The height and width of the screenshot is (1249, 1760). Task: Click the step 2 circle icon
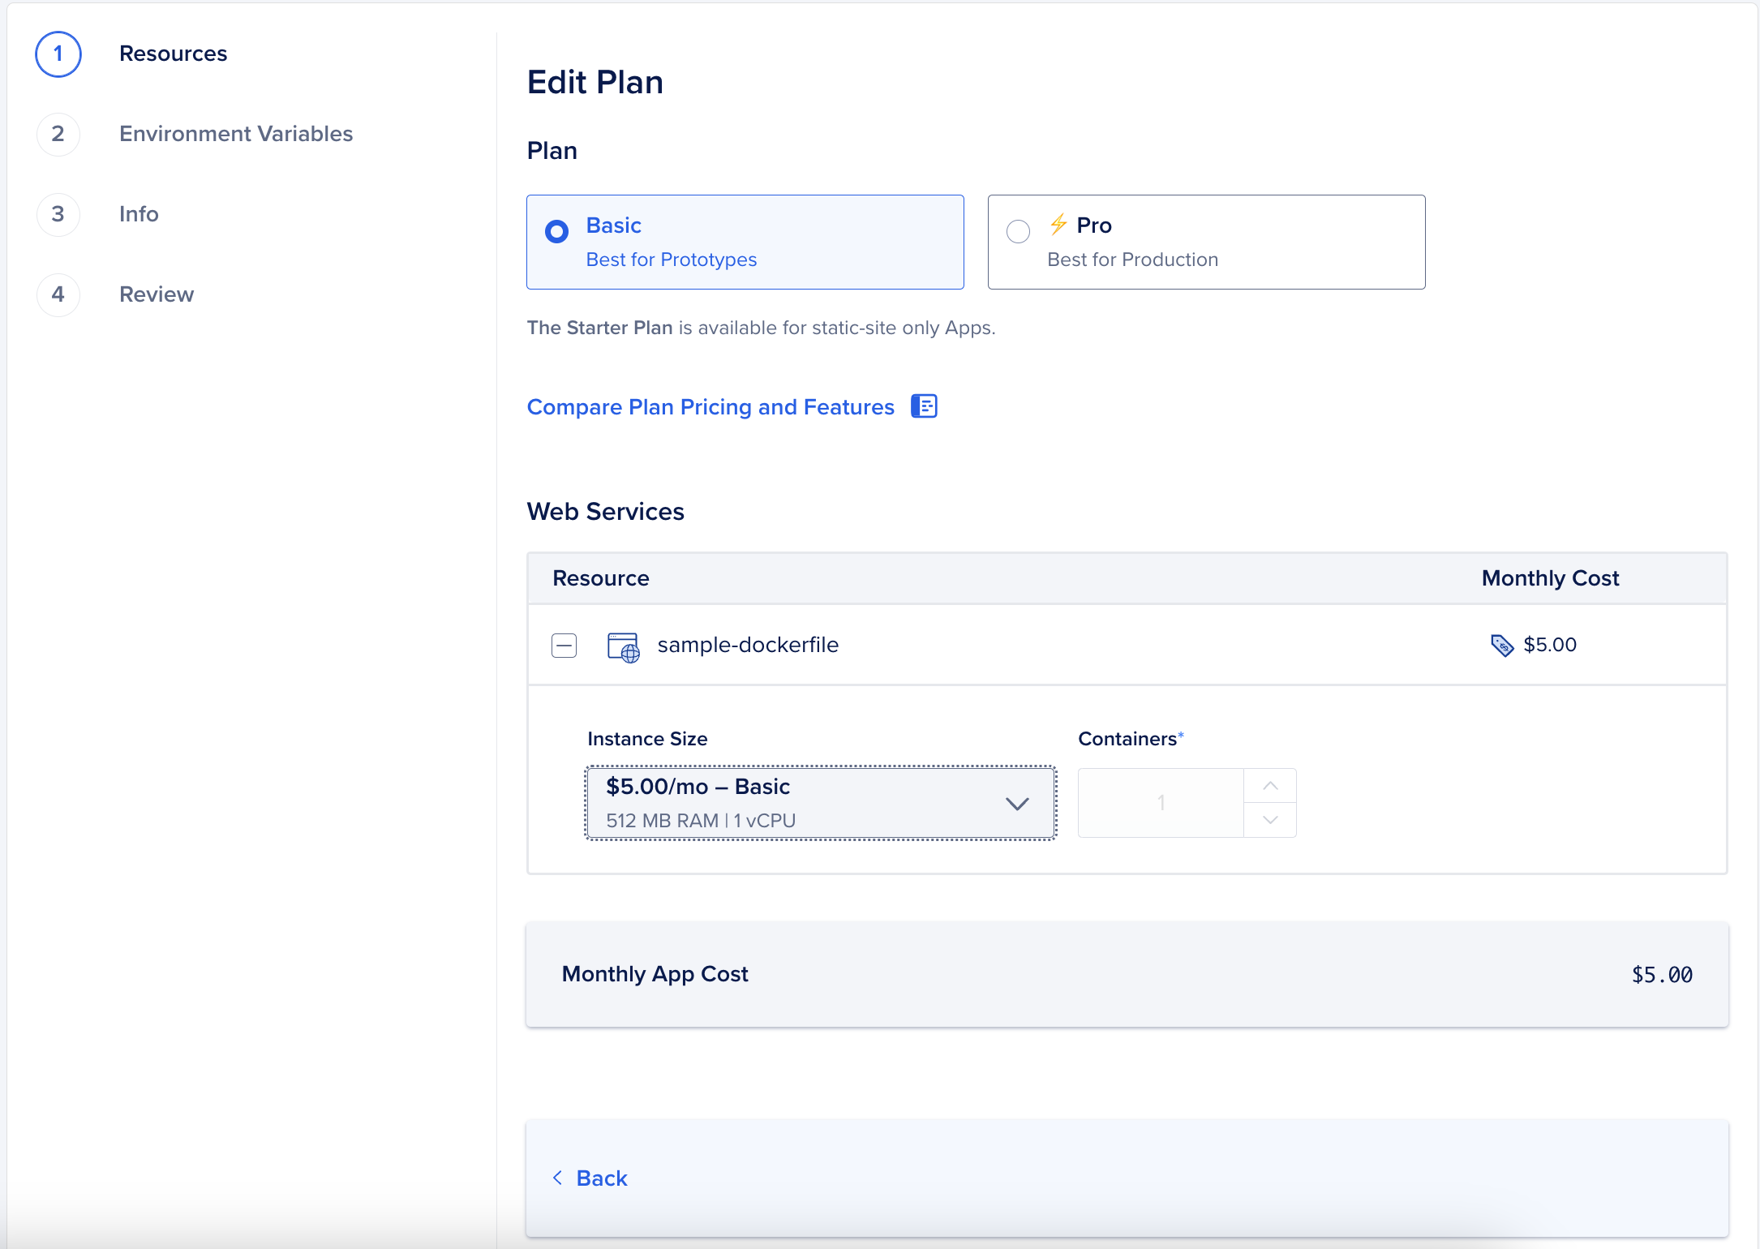tap(58, 134)
